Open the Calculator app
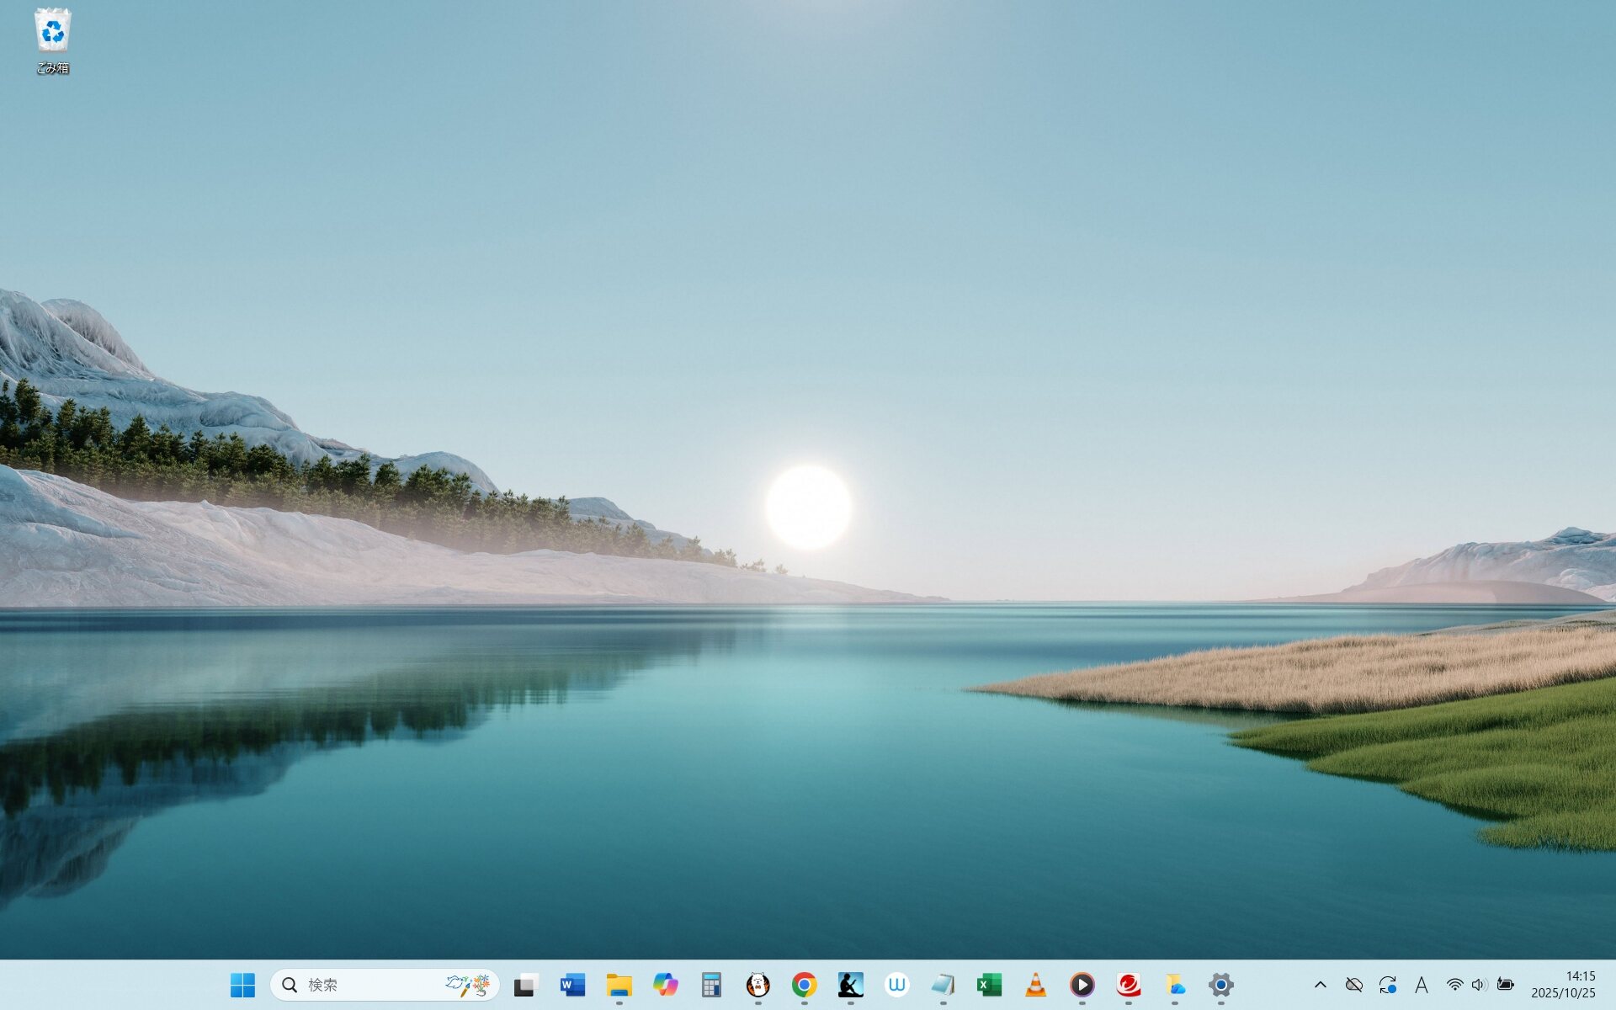The height and width of the screenshot is (1010, 1616). 711,985
